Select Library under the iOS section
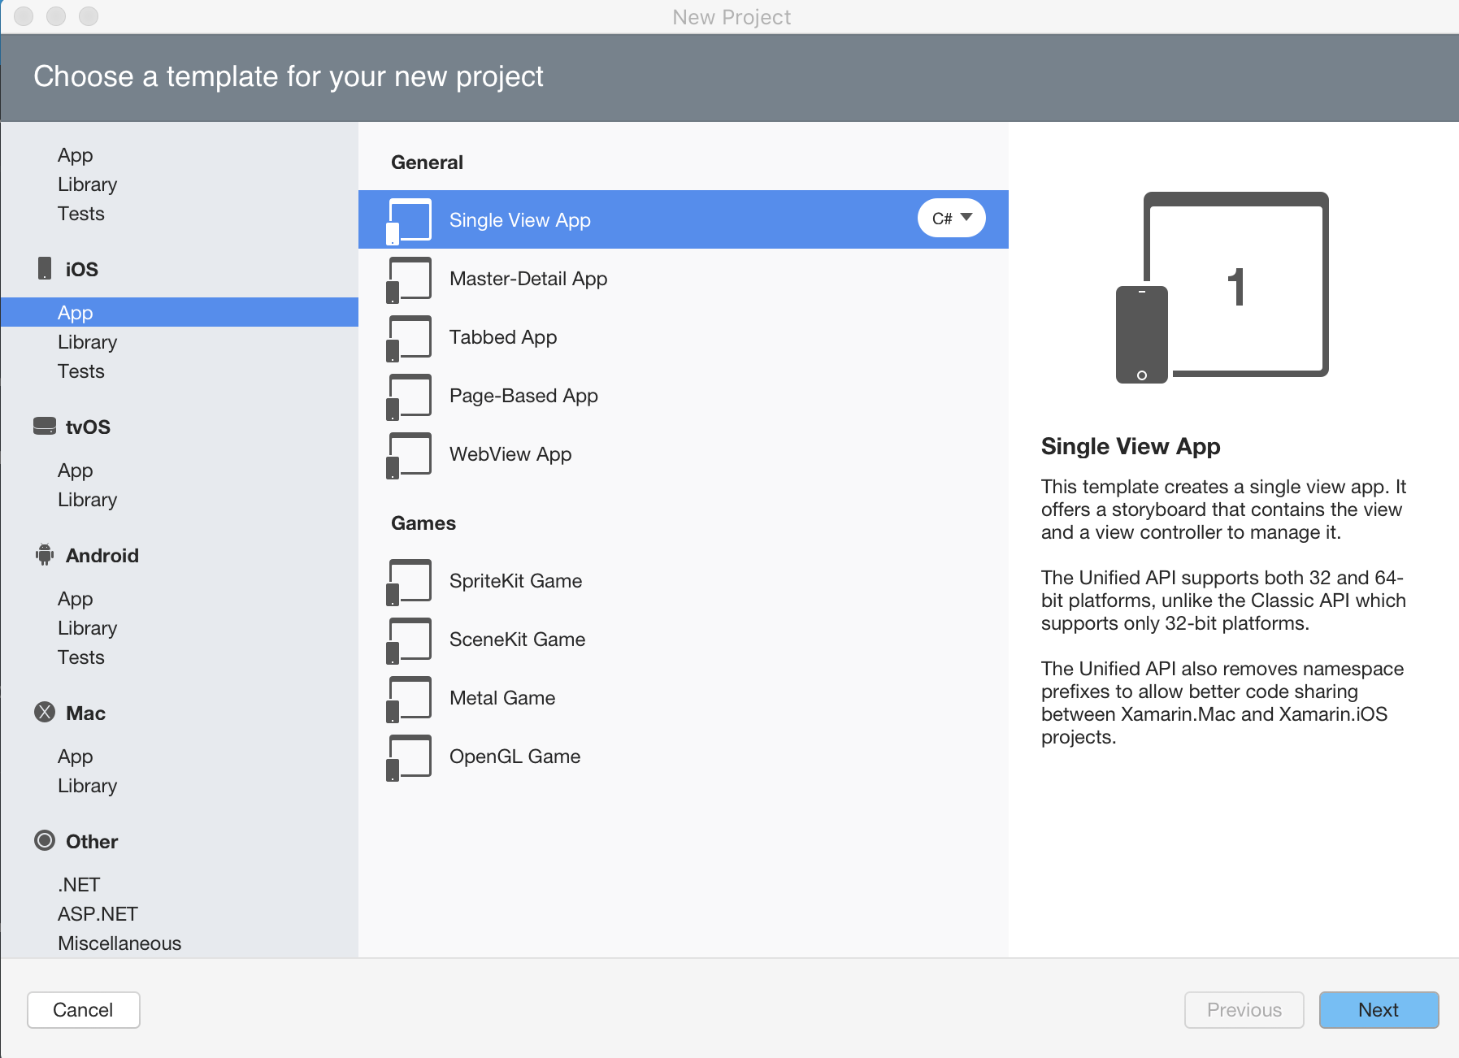1459x1058 pixels. [x=87, y=341]
